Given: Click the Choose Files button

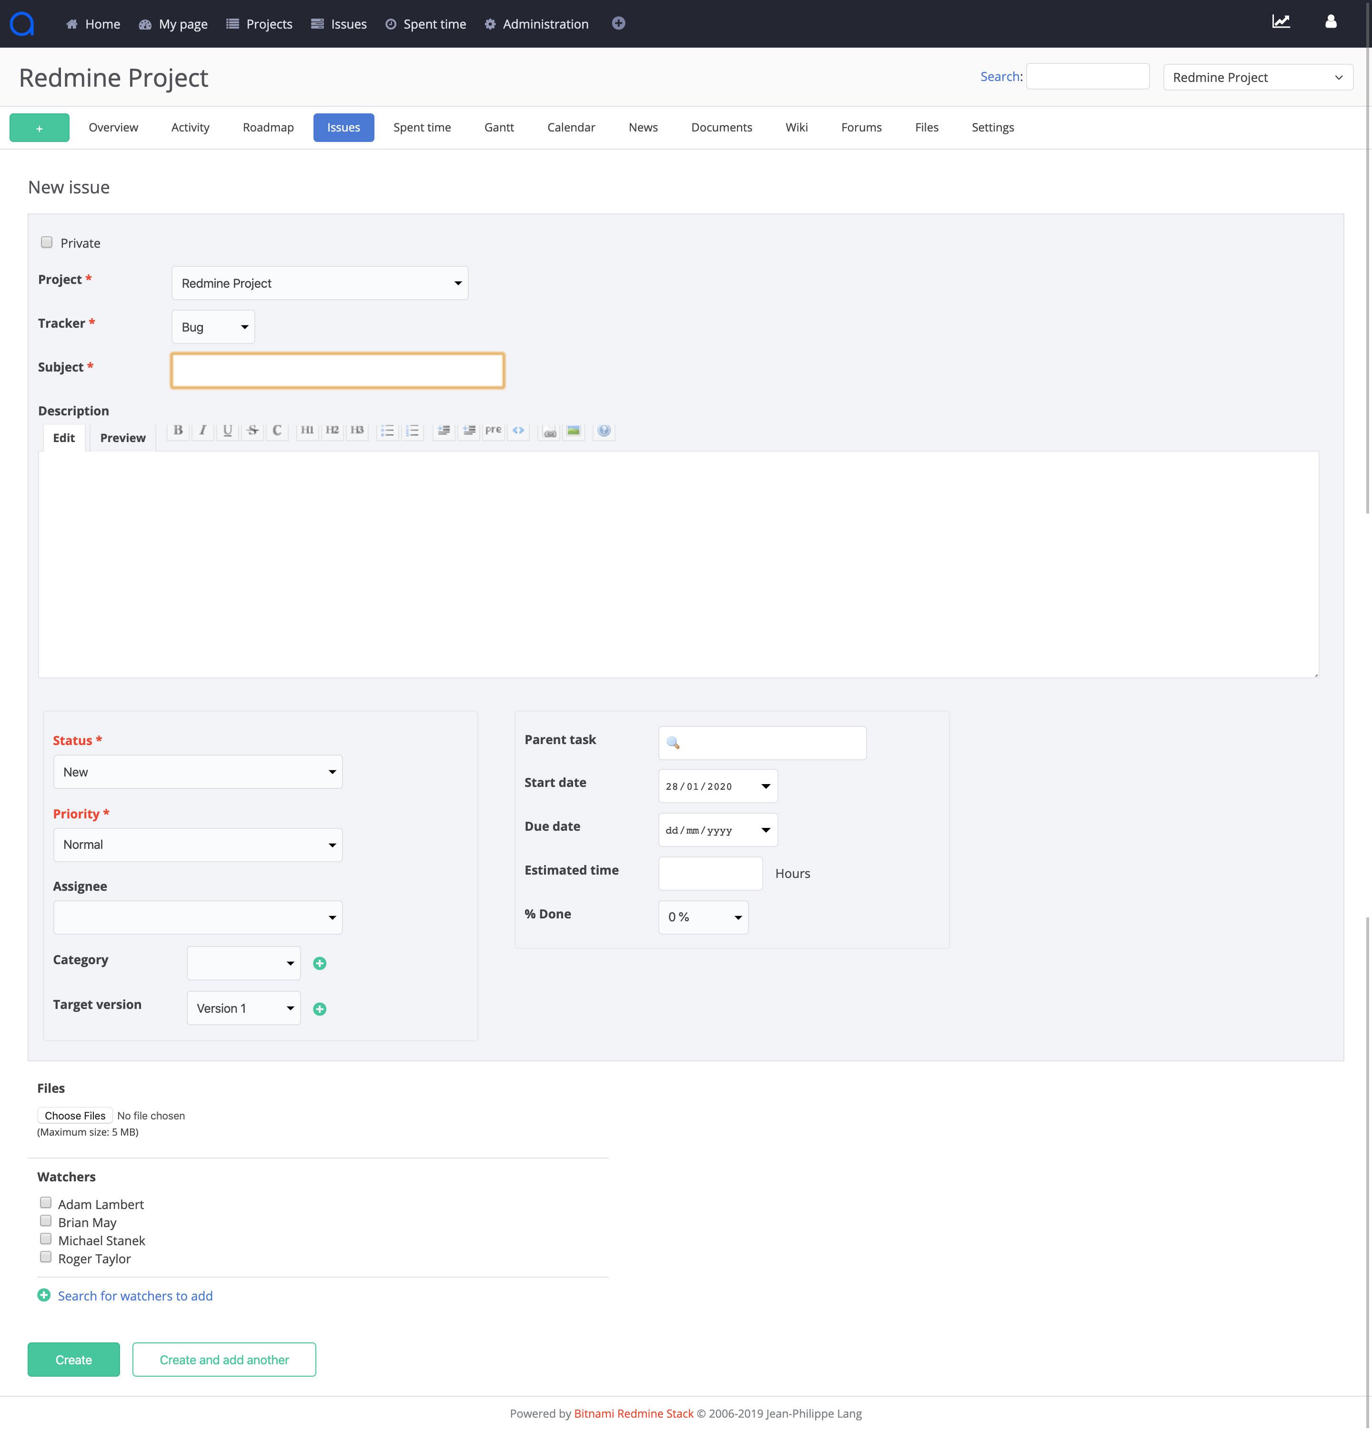Looking at the screenshot, I should (75, 1116).
